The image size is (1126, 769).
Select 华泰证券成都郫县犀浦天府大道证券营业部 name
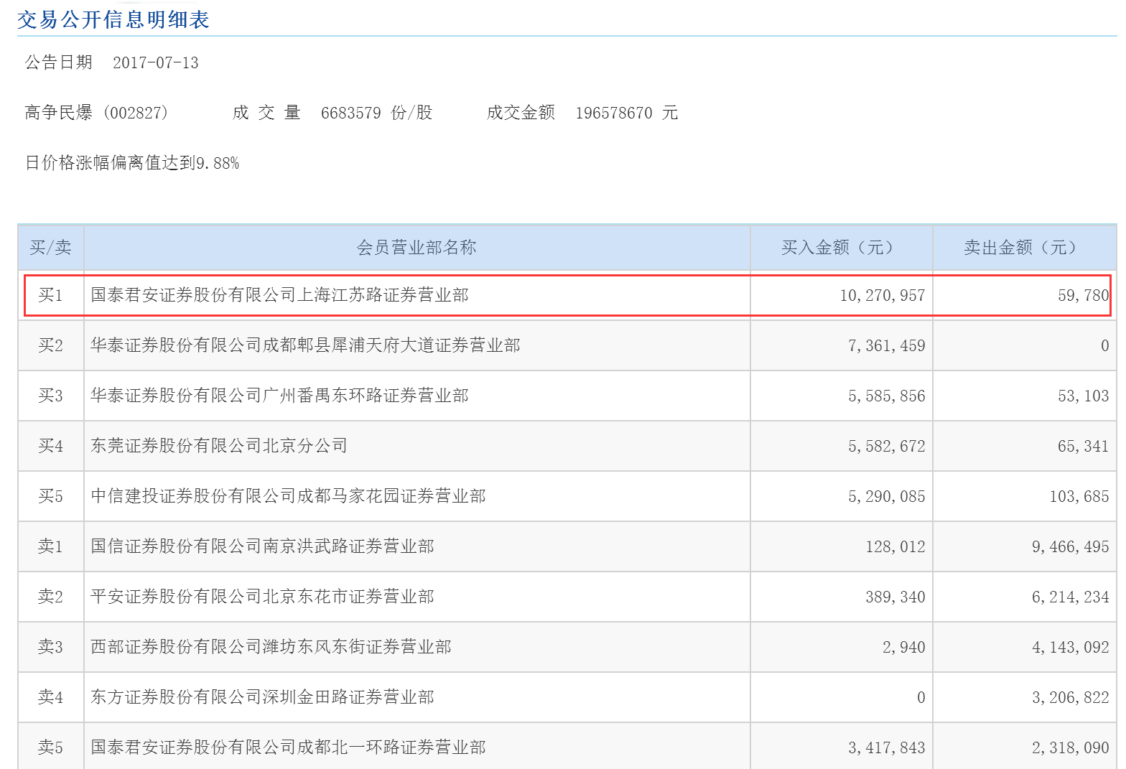tap(306, 345)
